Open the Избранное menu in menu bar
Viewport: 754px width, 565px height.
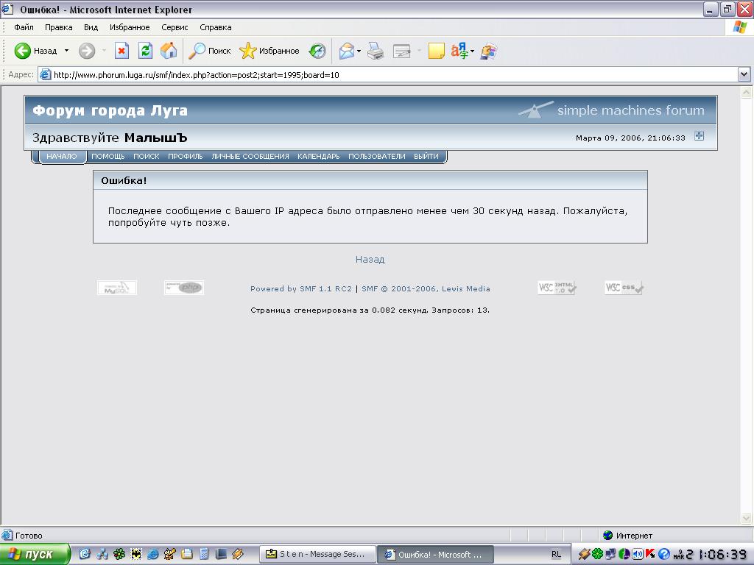tap(130, 27)
